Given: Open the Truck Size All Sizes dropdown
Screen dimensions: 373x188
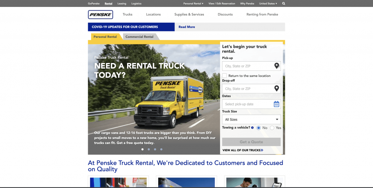Looking at the screenshot, I should click(251, 120).
